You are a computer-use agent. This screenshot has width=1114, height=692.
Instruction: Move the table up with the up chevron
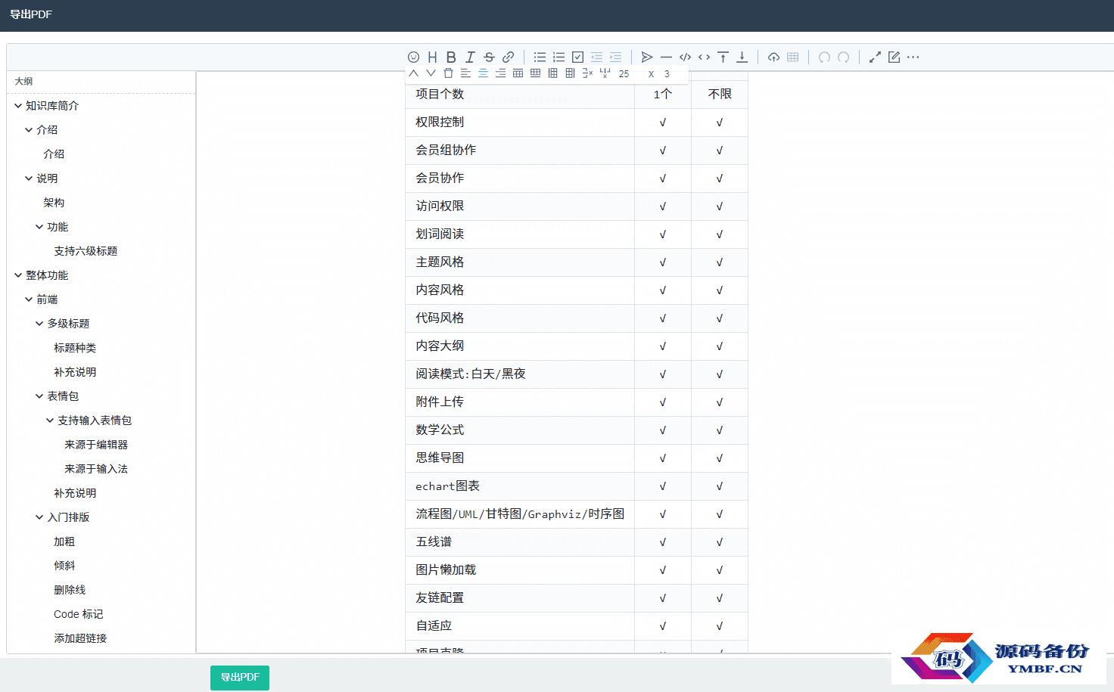click(413, 73)
